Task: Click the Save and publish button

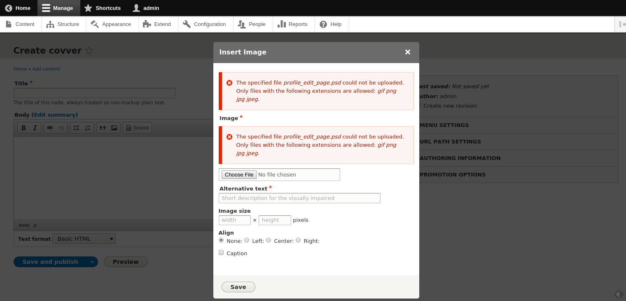Action: coord(50,262)
